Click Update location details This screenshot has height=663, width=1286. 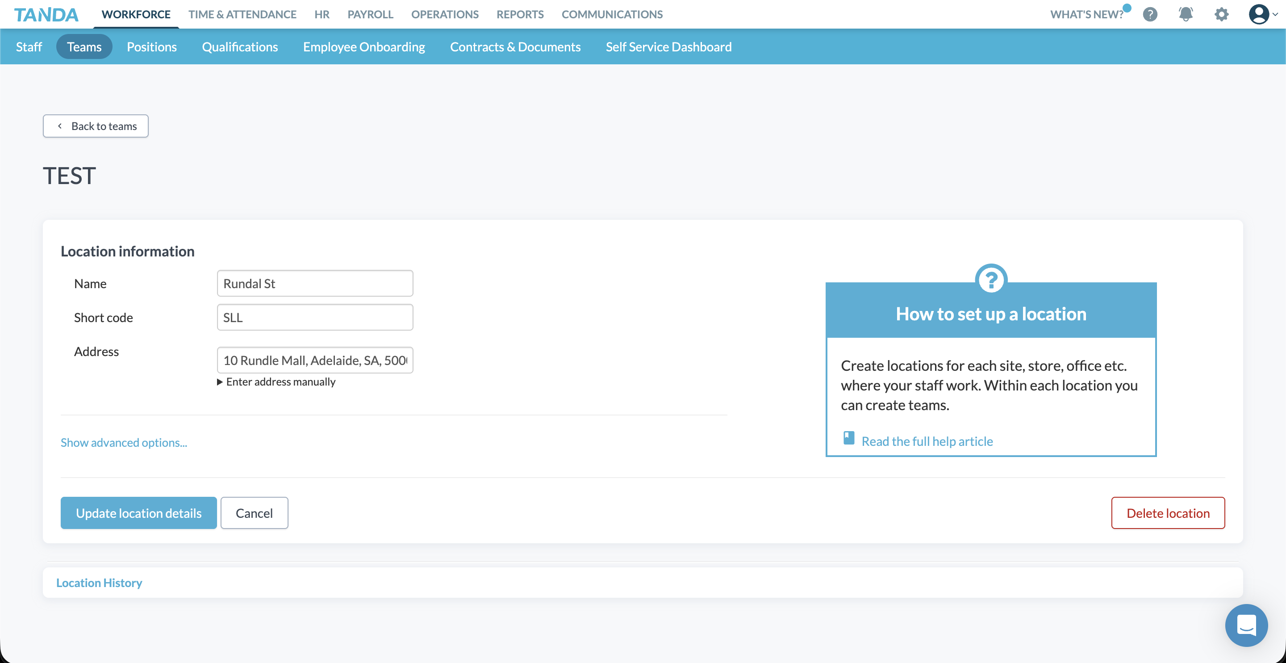coord(138,512)
